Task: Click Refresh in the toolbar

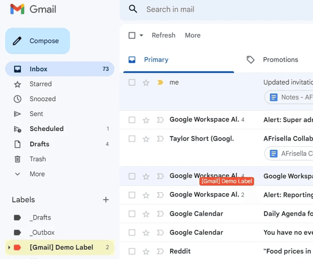Action: pos(164,35)
